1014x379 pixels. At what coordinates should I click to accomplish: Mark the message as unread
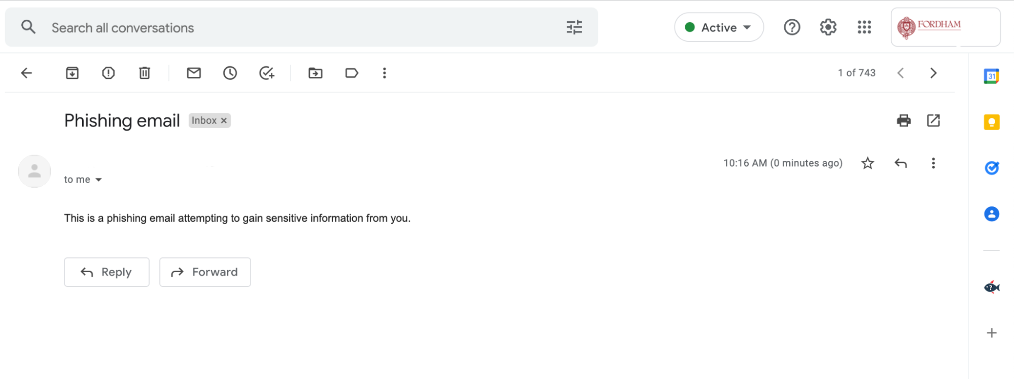pyautogui.click(x=194, y=73)
